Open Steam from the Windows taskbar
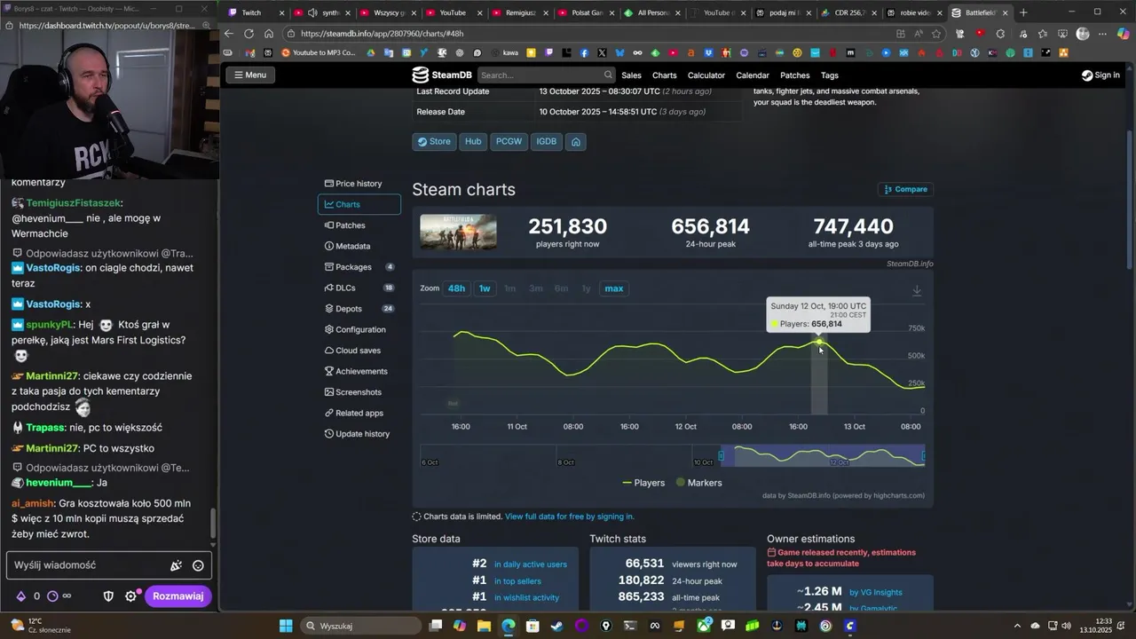Screen dimensions: 1136x639 coord(557,626)
